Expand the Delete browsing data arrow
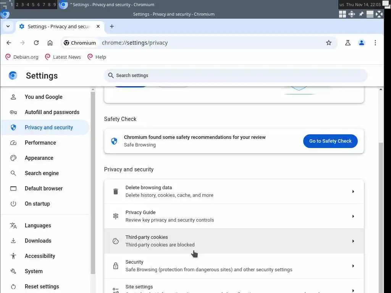Screen dimensions: 391x293 [x=353, y=192]
